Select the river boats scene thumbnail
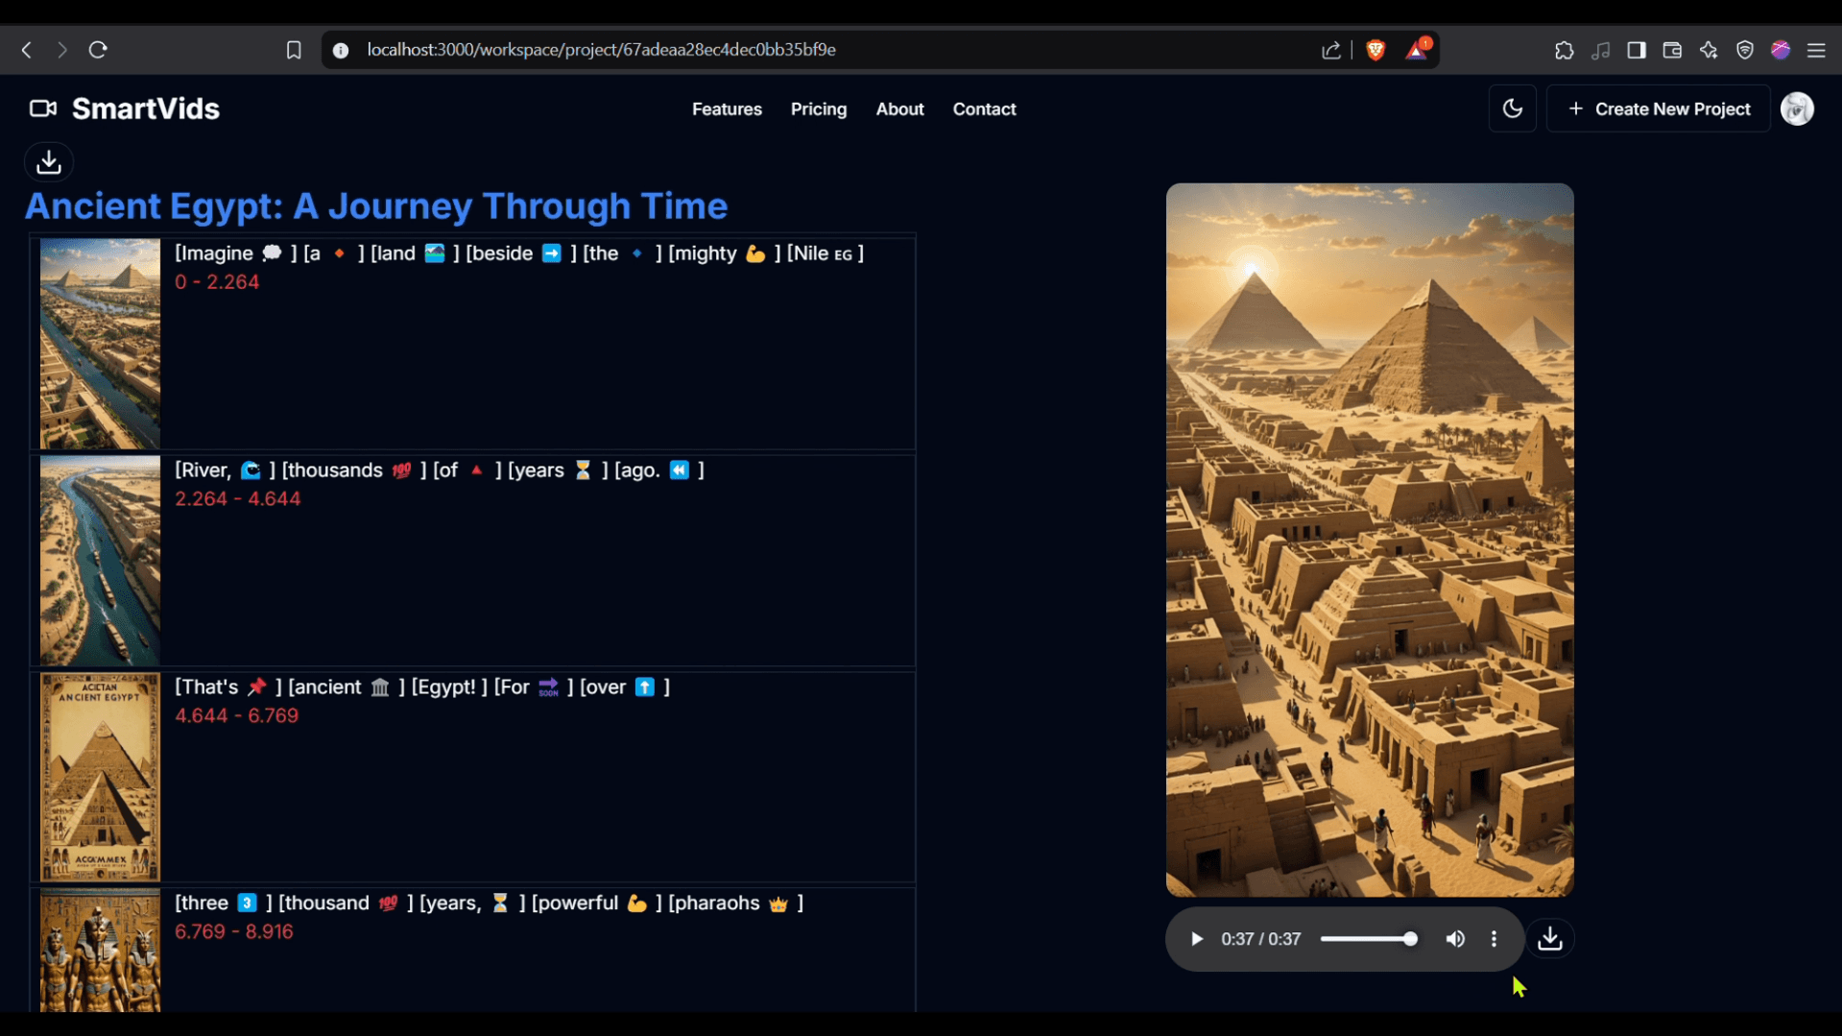 [x=100, y=561]
